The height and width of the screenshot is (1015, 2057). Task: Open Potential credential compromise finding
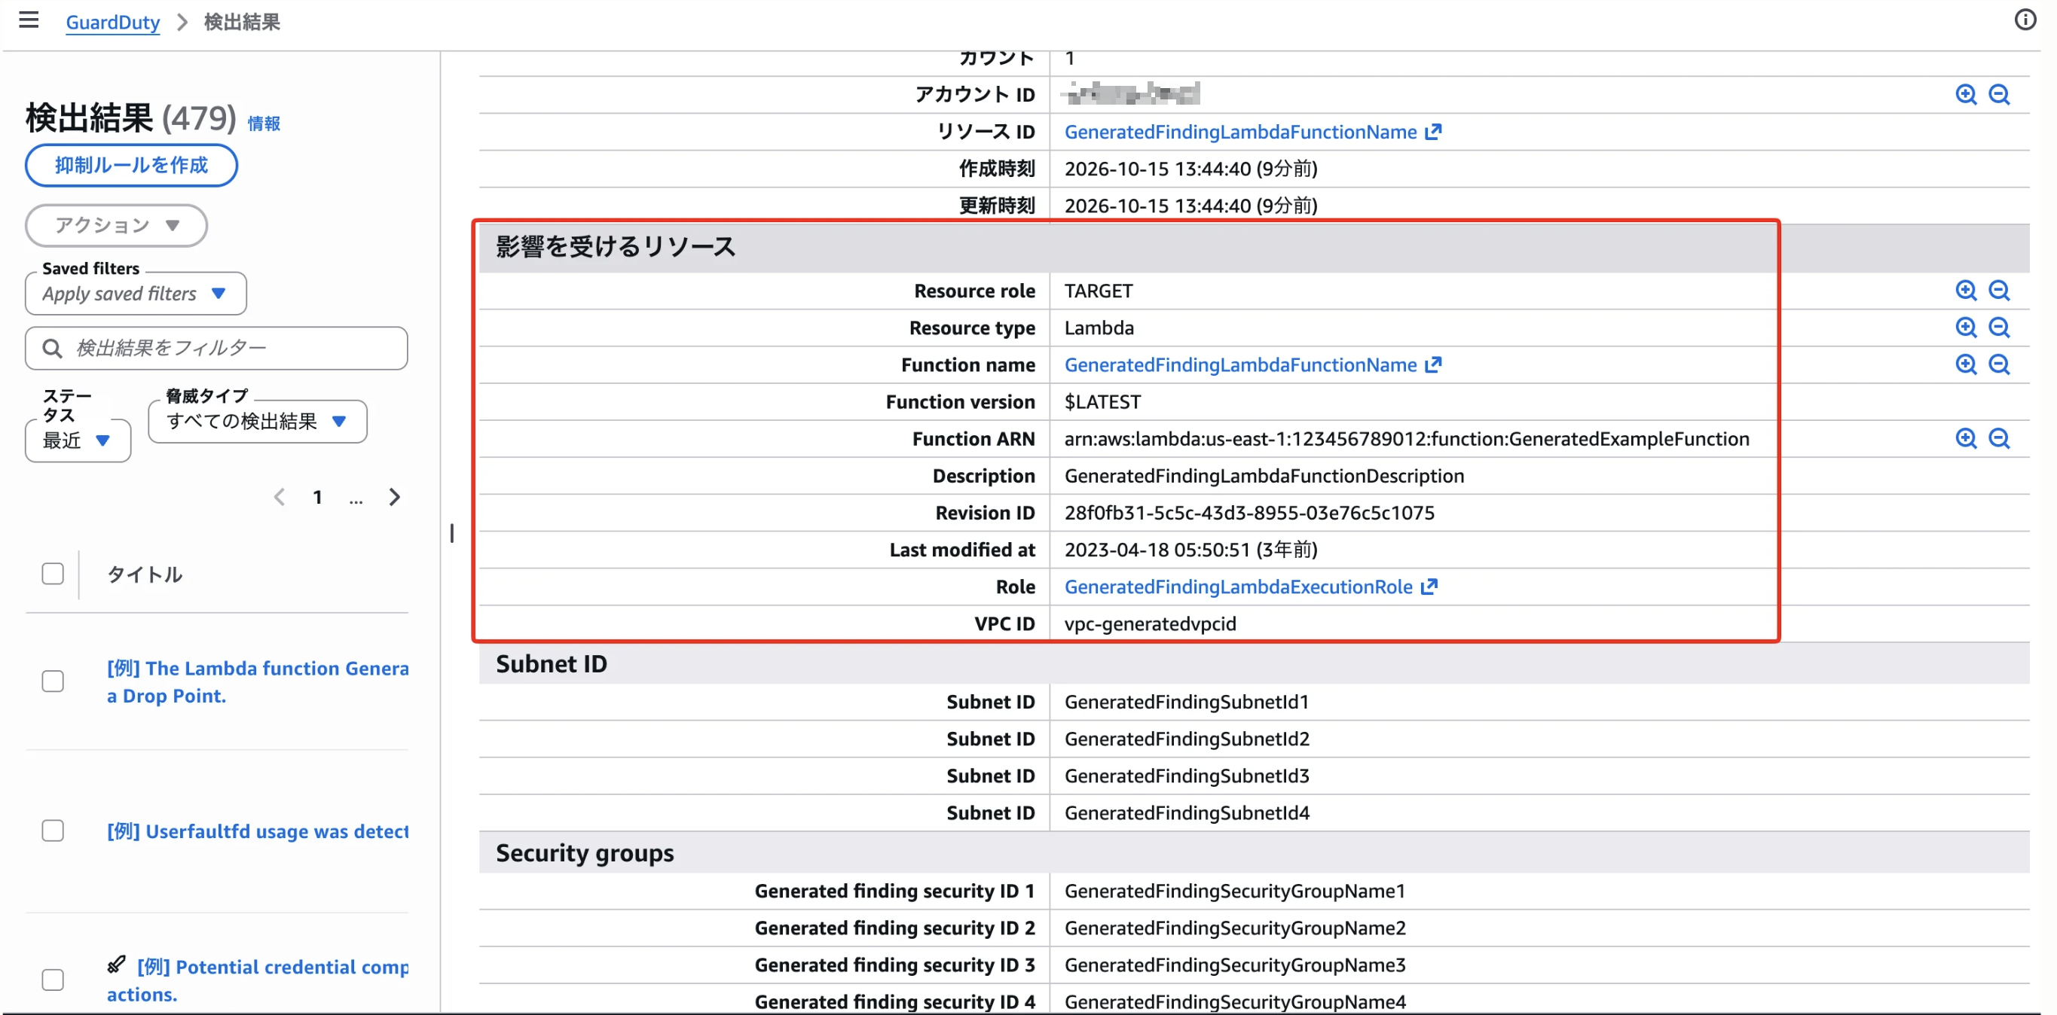pyautogui.click(x=257, y=980)
